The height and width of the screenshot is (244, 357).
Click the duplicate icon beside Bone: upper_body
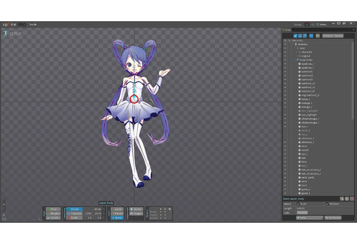[342, 199]
